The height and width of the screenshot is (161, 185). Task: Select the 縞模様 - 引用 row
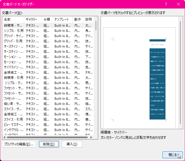(x=48, y=78)
